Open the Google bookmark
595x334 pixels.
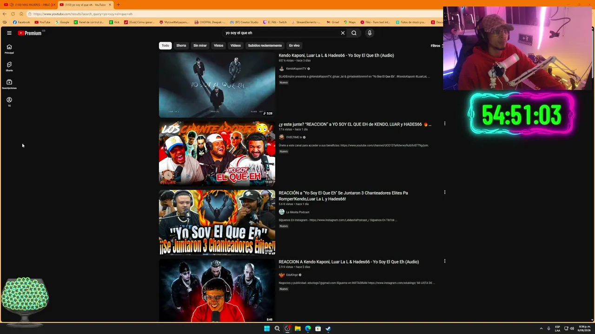62,22
